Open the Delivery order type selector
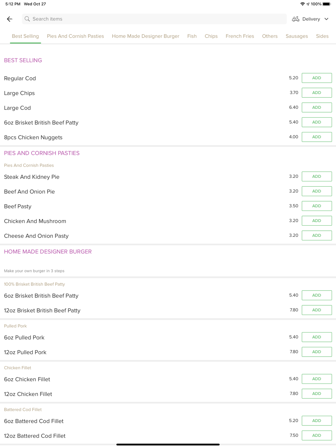The width and height of the screenshot is (336, 448). click(x=310, y=19)
